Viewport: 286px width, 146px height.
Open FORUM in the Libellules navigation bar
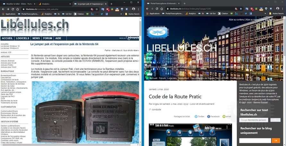tap(48, 38)
